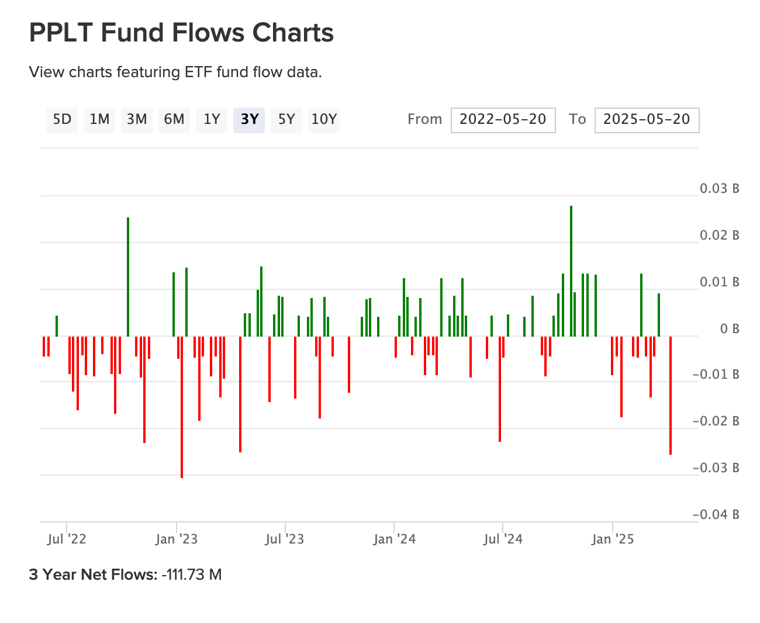
Task: Click the Jan '23 axis label
Action: [x=177, y=539]
